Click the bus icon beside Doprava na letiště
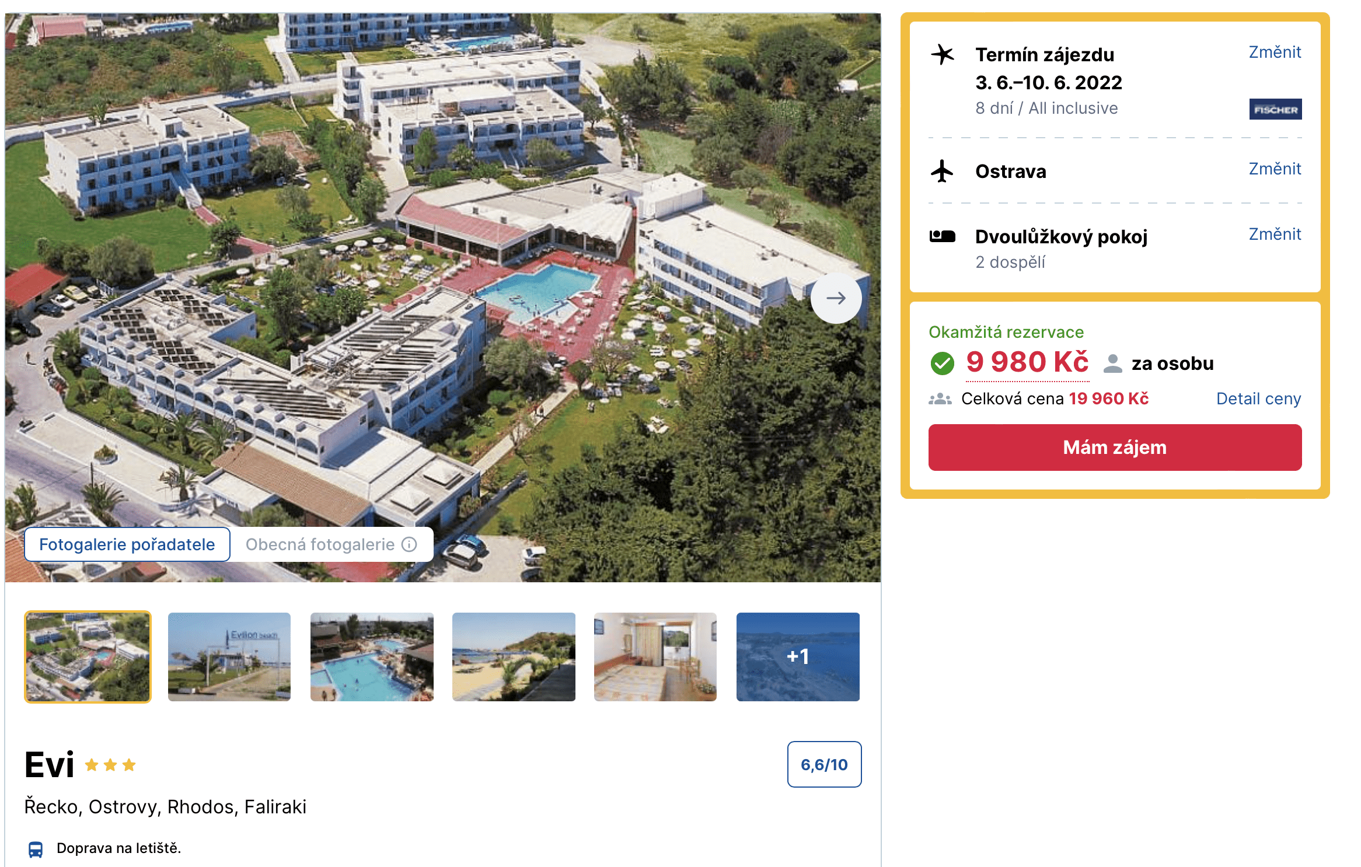This screenshot has width=1361, height=867. [36, 849]
